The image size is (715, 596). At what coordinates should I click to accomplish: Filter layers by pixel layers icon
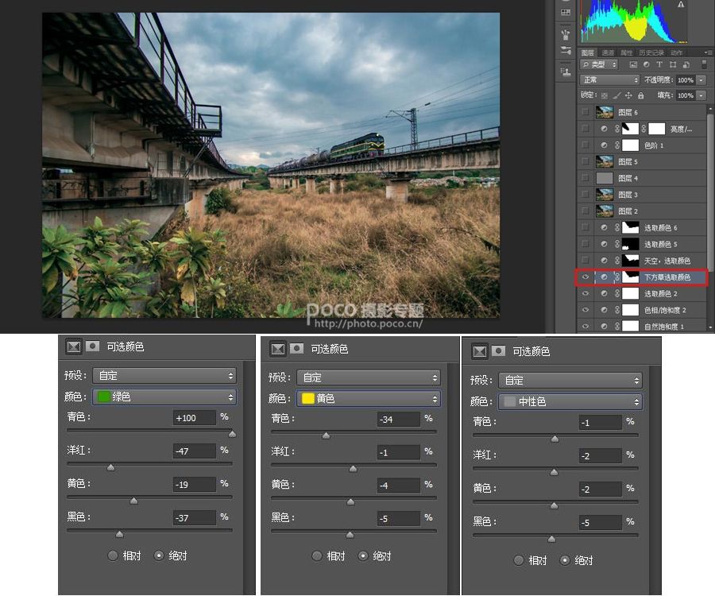(x=633, y=64)
